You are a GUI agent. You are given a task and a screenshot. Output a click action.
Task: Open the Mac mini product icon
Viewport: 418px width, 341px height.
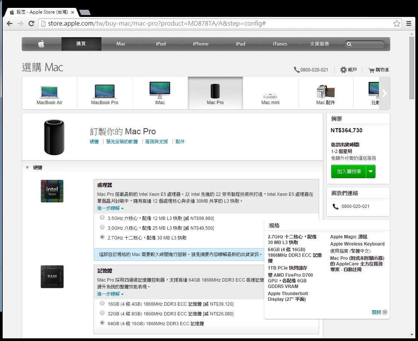point(270,96)
